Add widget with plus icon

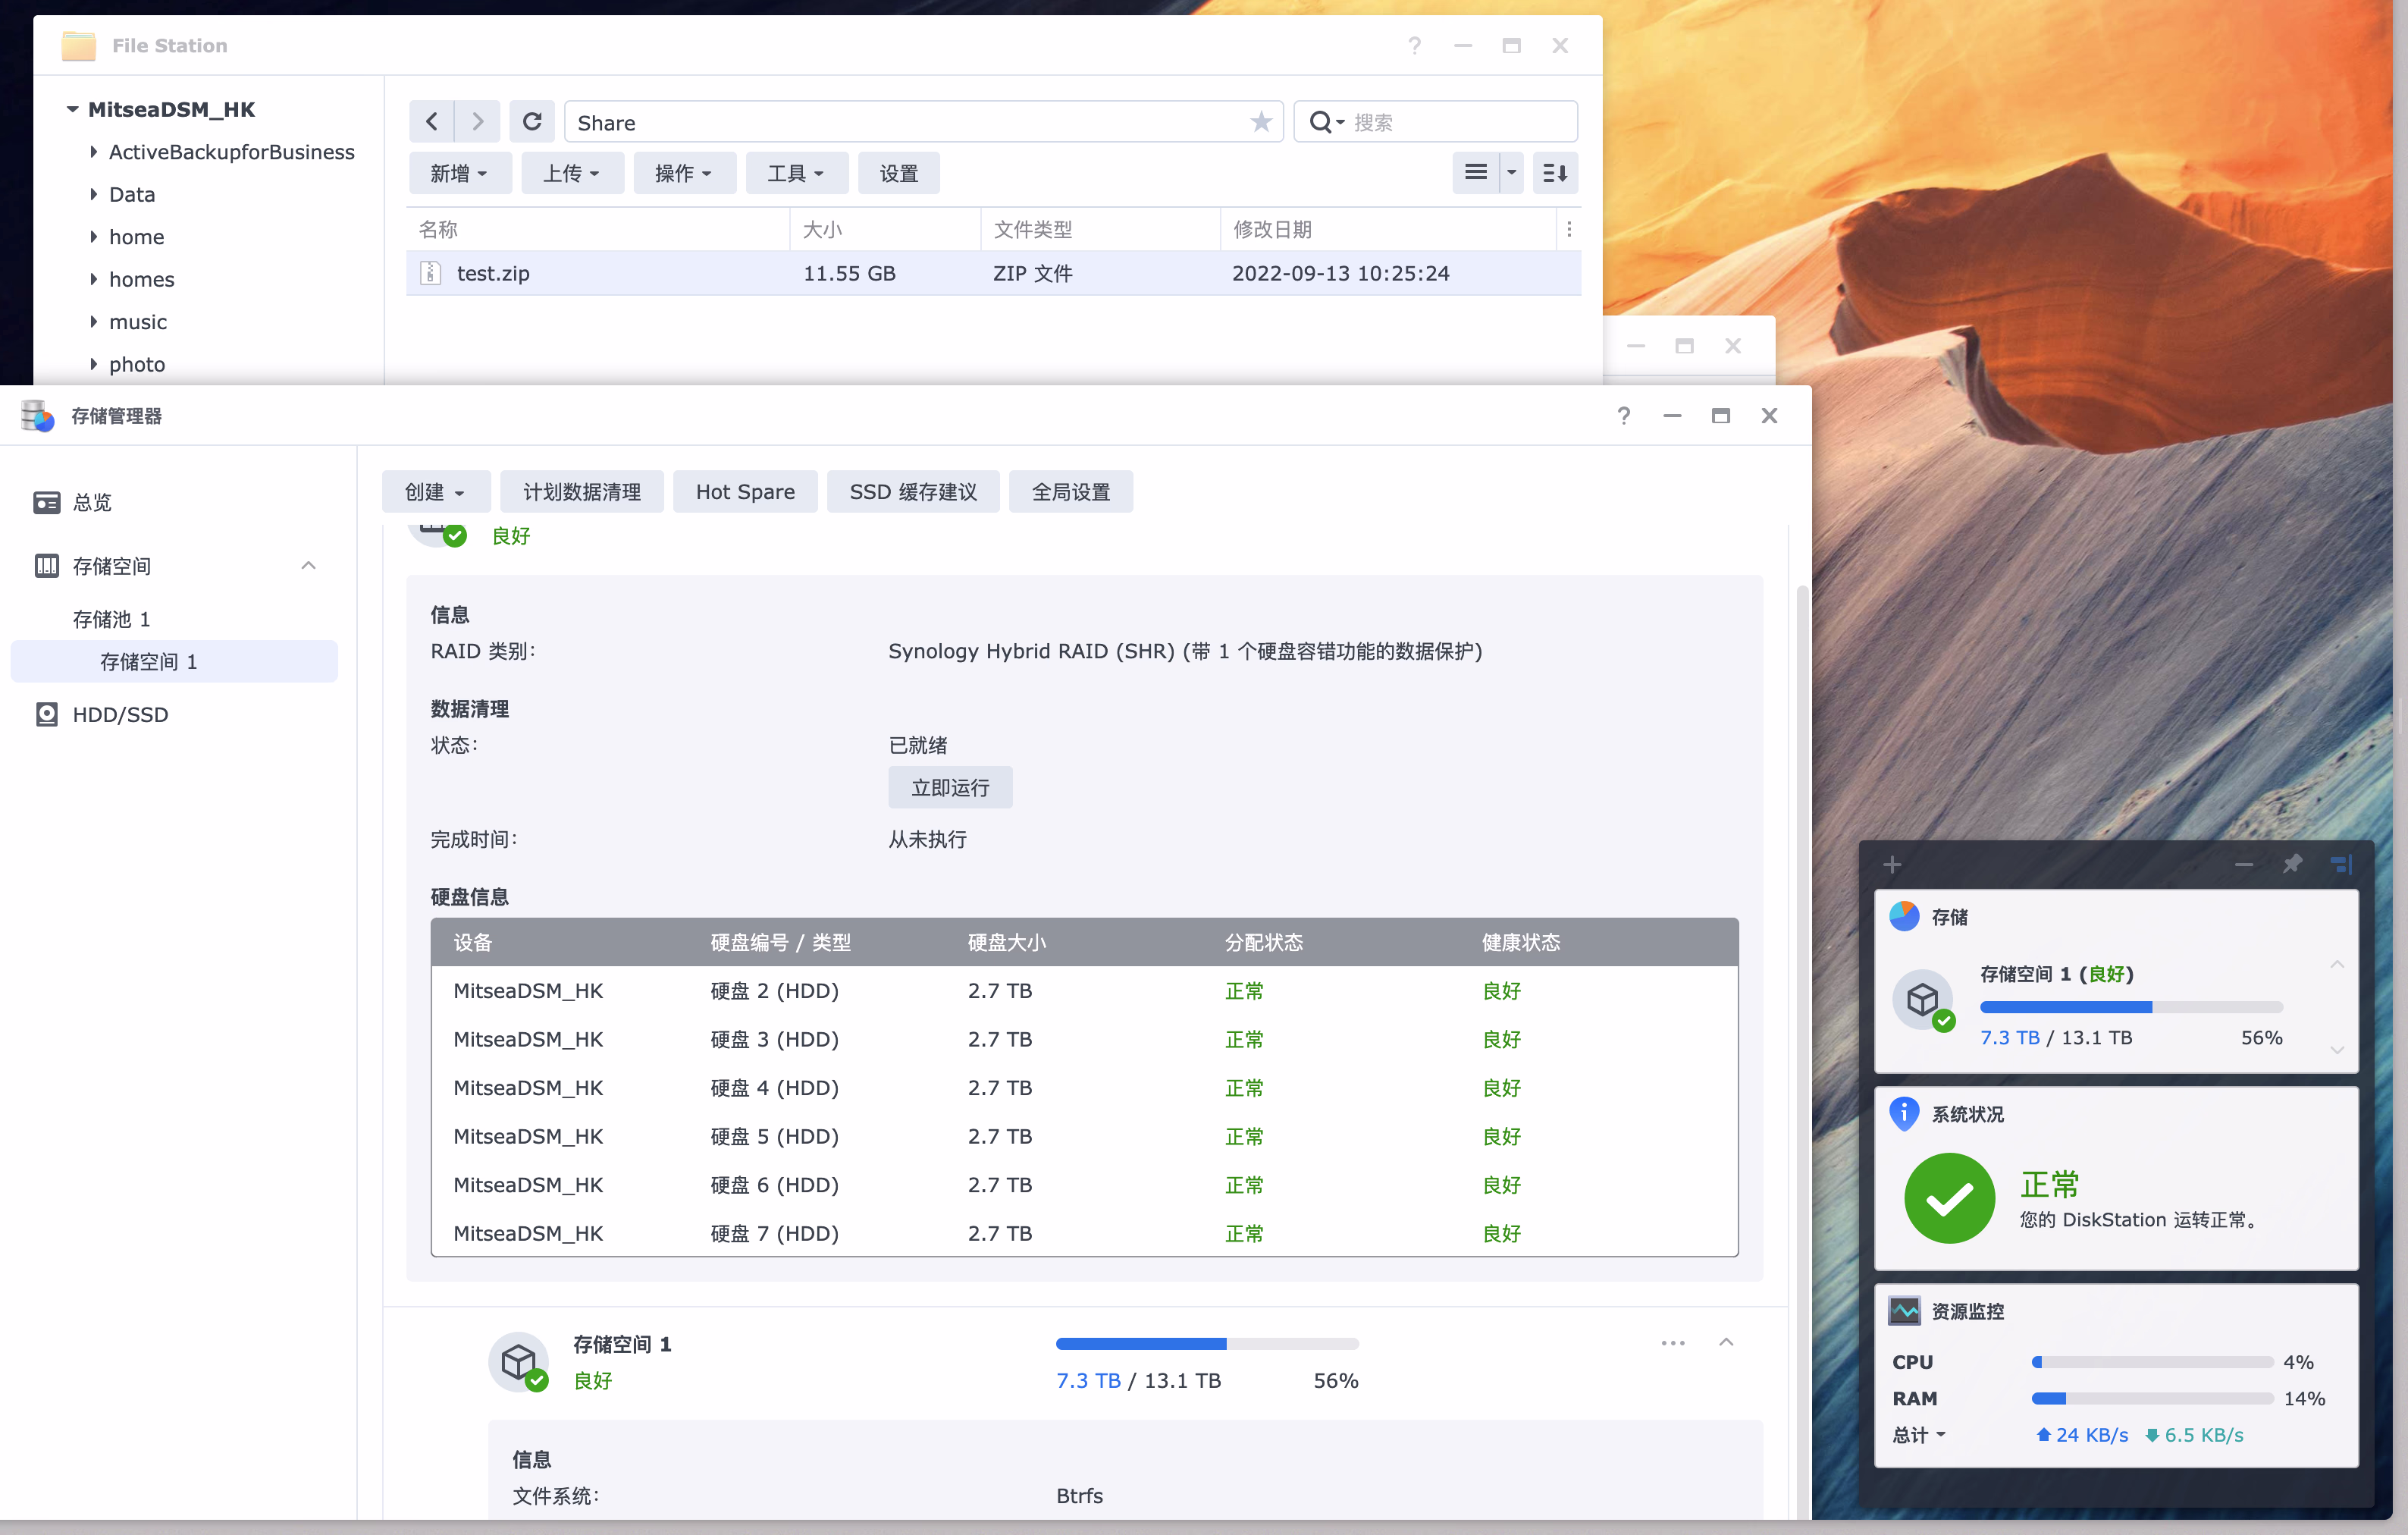1891,864
